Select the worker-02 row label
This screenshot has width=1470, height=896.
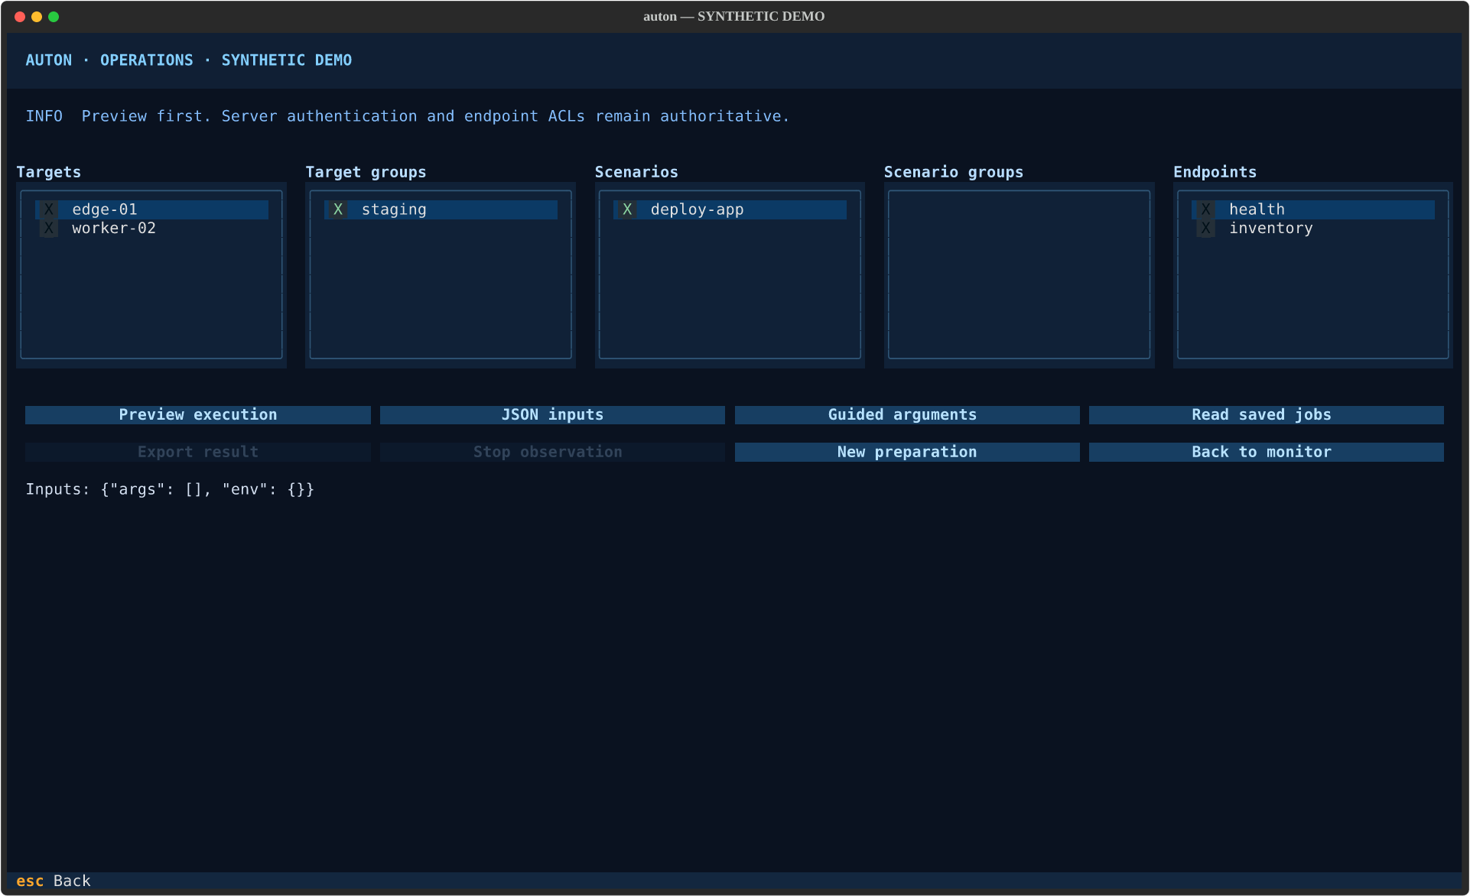(114, 229)
